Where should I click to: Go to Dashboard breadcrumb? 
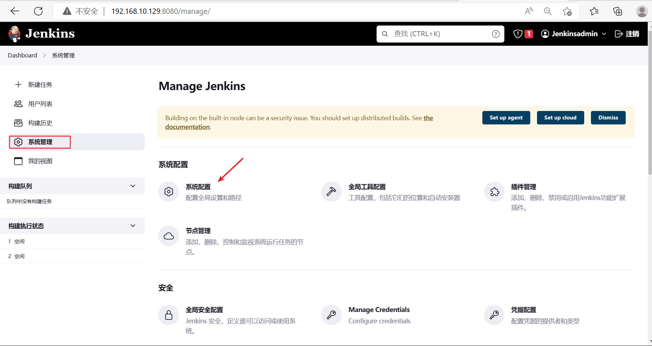pyautogui.click(x=22, y=55)
